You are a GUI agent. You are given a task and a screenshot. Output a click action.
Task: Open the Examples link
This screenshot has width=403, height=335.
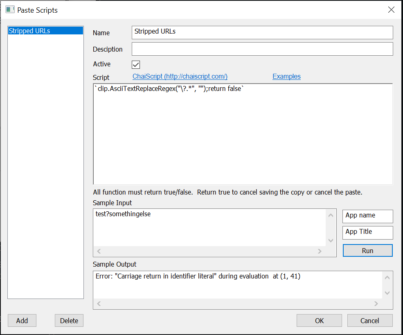tap(286, 77)
